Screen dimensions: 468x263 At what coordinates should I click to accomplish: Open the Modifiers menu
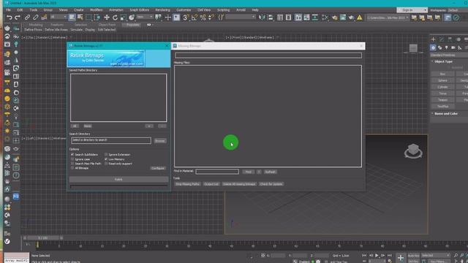(96, 9)
